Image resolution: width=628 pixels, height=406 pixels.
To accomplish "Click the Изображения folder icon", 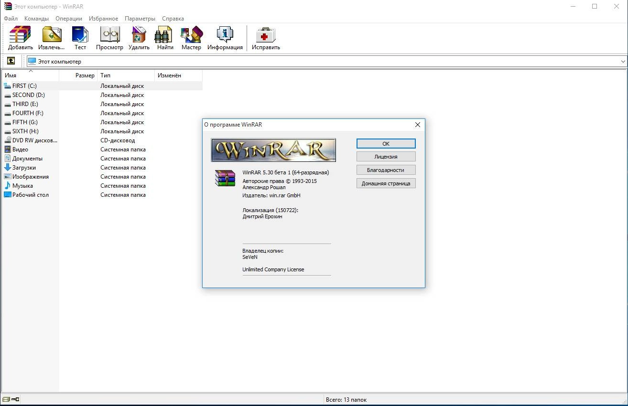I will click(x=7, y=177).
